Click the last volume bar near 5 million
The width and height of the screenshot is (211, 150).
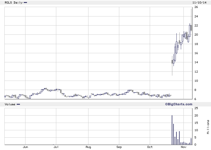191,141
